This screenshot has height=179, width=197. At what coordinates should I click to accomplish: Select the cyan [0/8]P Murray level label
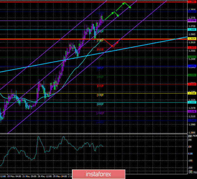point(100,104)
